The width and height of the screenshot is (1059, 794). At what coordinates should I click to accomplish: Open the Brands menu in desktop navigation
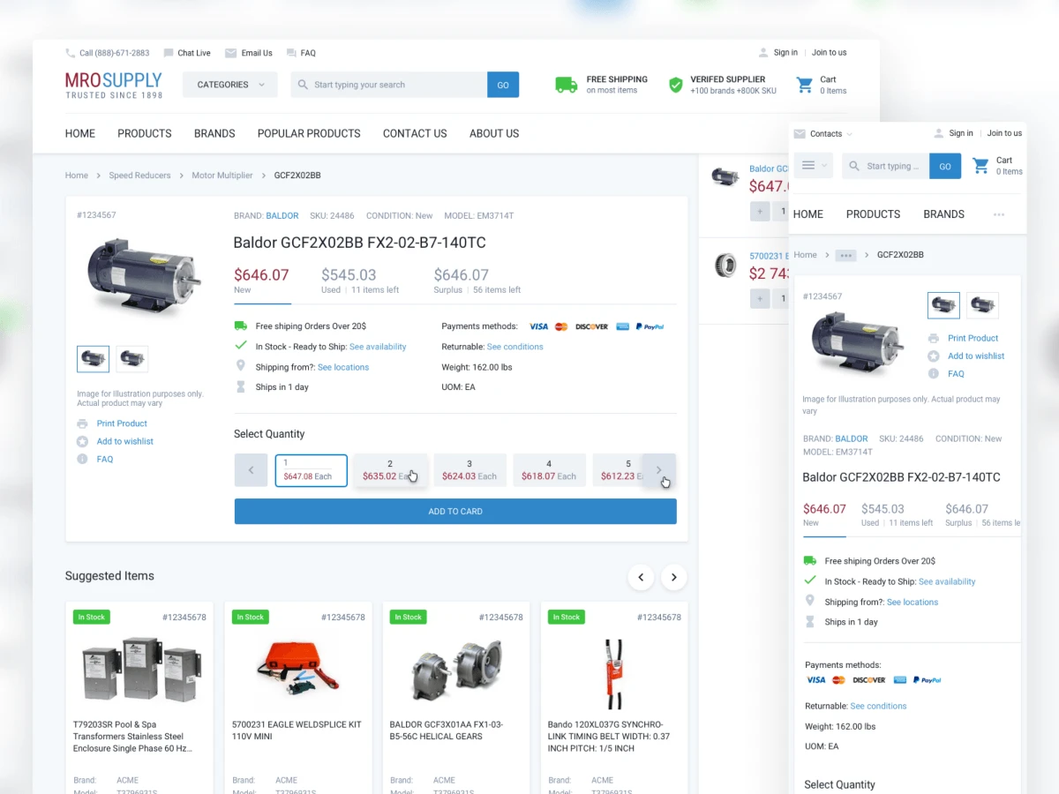[214, 133]
